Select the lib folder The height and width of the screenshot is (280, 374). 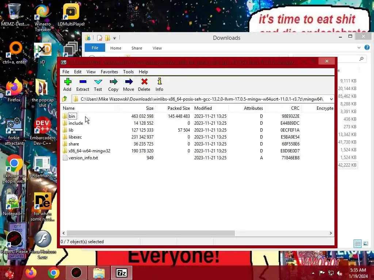pos(71,130)
